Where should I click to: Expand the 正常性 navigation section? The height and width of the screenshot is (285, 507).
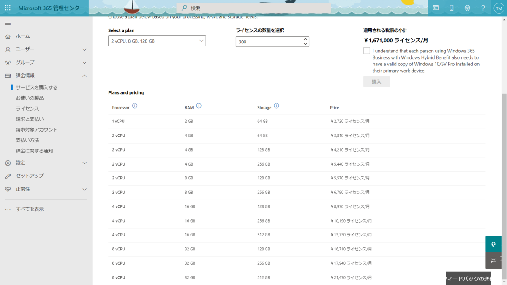[x=84, y=189]
